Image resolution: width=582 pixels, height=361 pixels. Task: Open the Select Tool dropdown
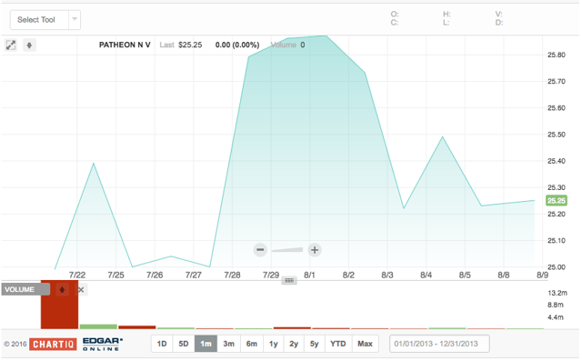pos(45,20)
